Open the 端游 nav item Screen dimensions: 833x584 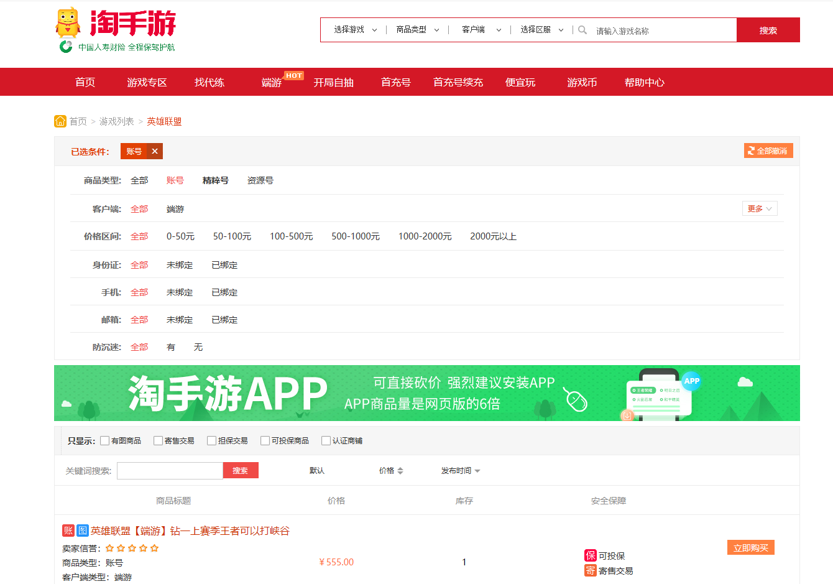point(272,82)
